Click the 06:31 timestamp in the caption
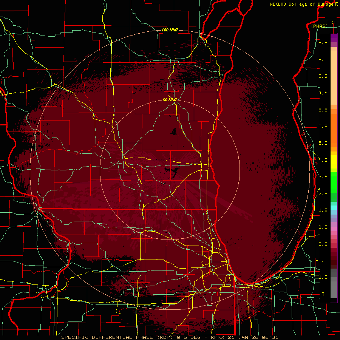Screen dimensions: 340x340 [x=270, y=337]
